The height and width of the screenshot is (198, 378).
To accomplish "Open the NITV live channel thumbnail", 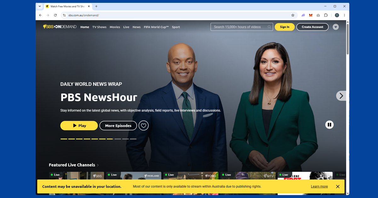I will click(248, 176).
